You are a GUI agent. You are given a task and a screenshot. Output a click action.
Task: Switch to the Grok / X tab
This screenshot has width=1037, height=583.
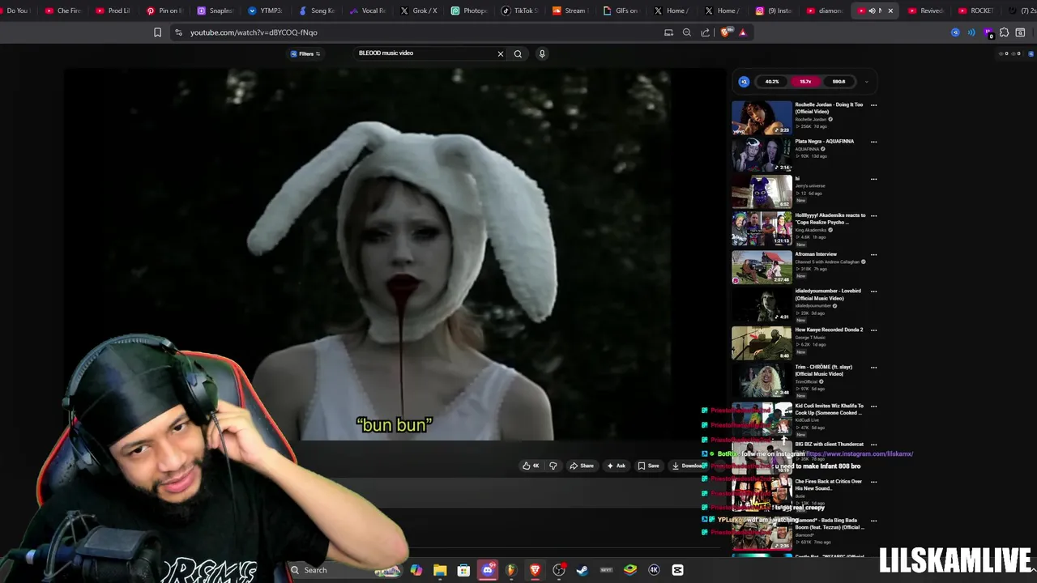(418, 11)
